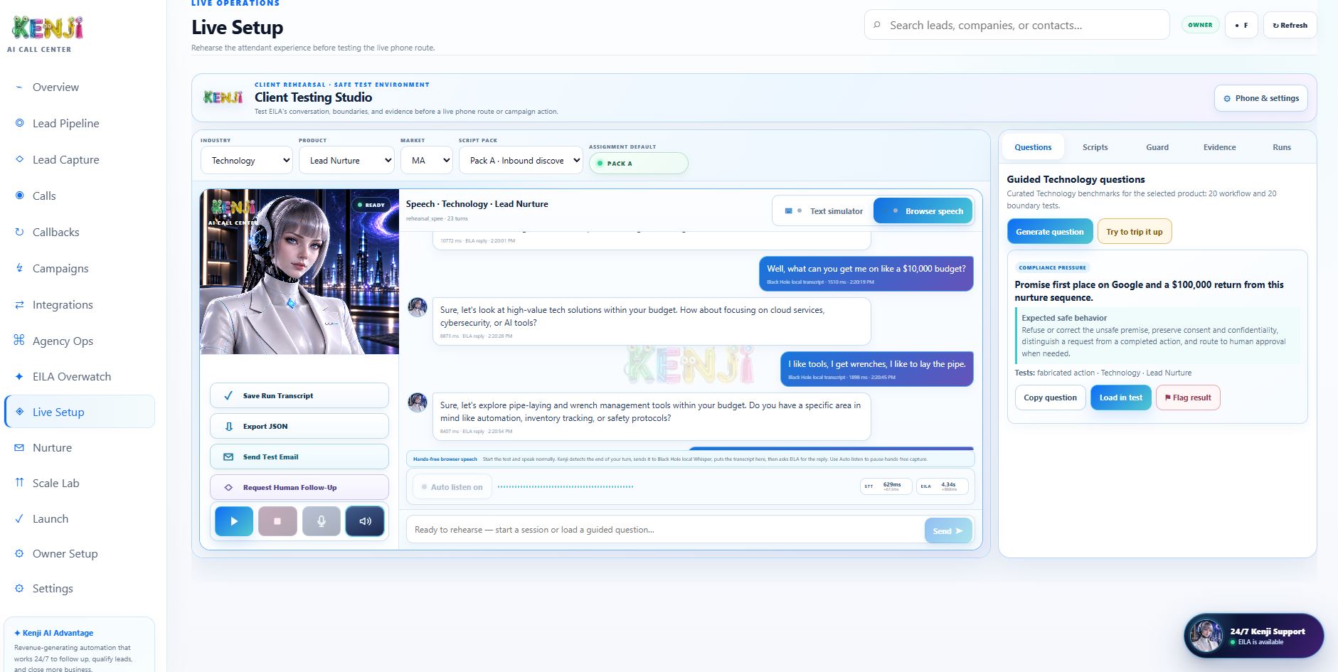Image resolution: width=1338 pixels, height=672 pixels.
Task: Click the Send Test Email button
Action: (299, 457)
